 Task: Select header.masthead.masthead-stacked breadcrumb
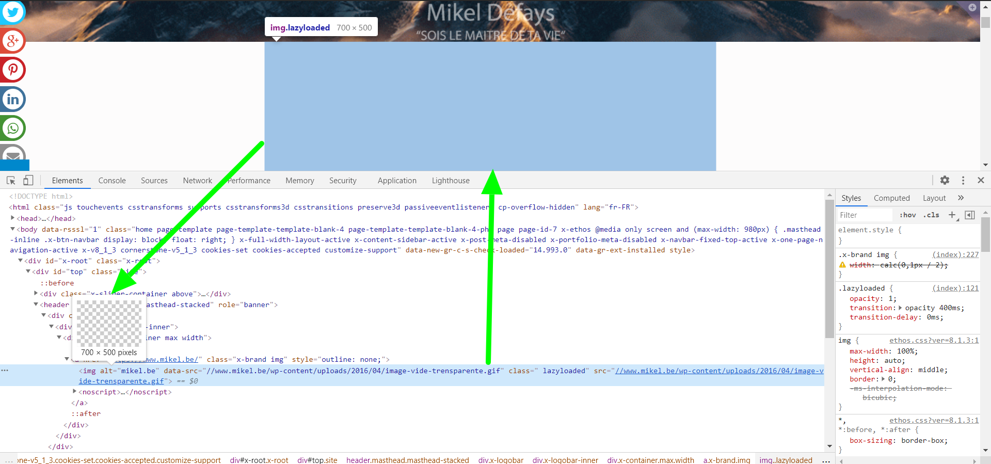[408, 460]
